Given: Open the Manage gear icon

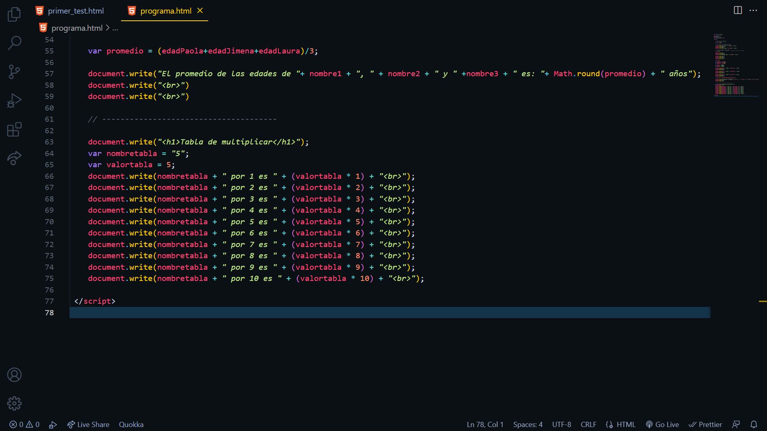Looking at the screenshot, I should 14,403.
